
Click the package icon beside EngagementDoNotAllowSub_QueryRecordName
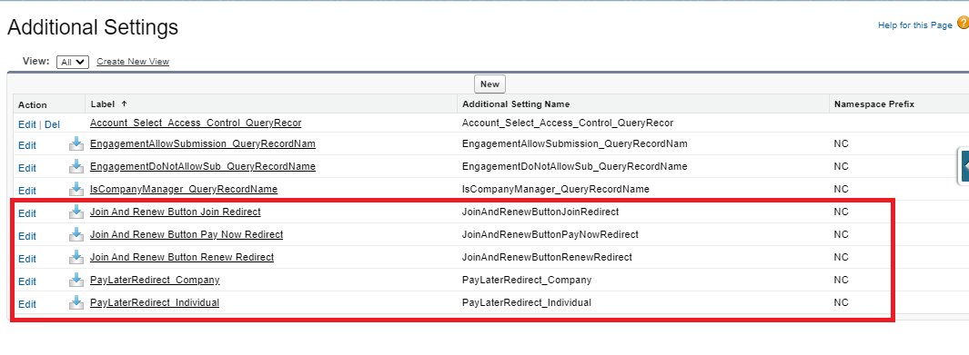tap(76, 167)
